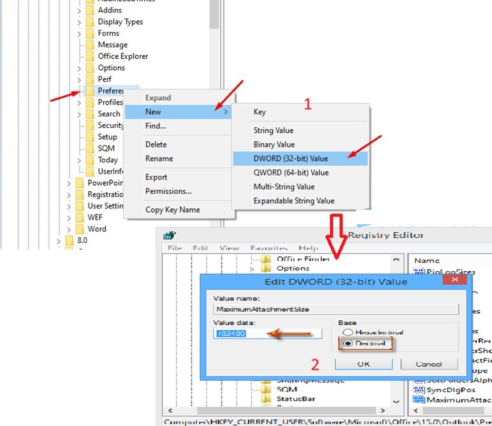
Task: Click Permissions... in the context menu
Action: [168, 191]
